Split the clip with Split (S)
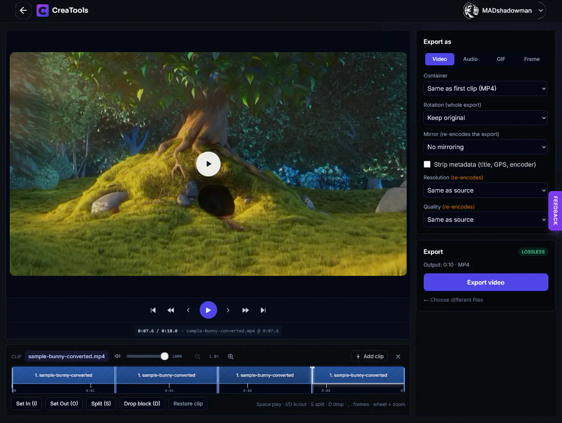Image resolution: width=562 pixels, height=423 pixels. point(101,404)
